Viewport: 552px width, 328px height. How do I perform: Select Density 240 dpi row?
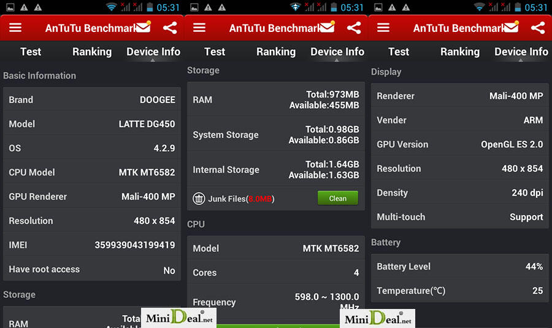tap(460, 193)
